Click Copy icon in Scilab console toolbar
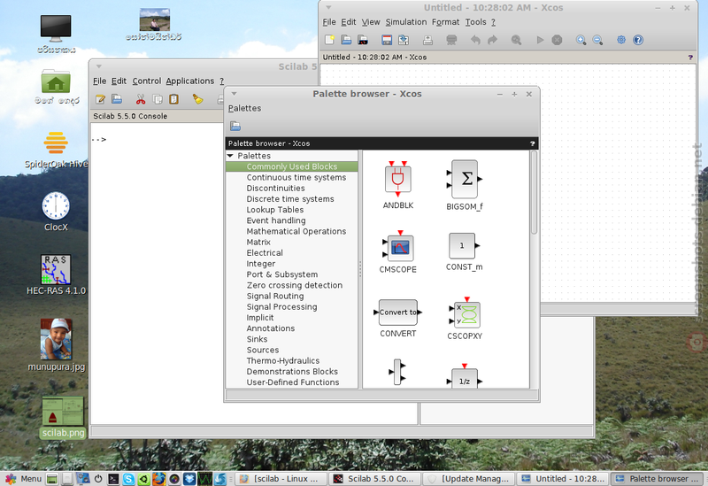Screen dimensions: 708x486 [158, 99]
